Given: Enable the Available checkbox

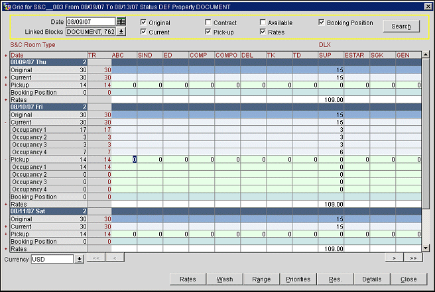Looking at the screenshot, I should pyautogui.click(x=263, y=23).
